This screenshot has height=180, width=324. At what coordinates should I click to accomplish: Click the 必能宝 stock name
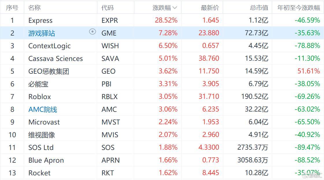pos(38,84)
